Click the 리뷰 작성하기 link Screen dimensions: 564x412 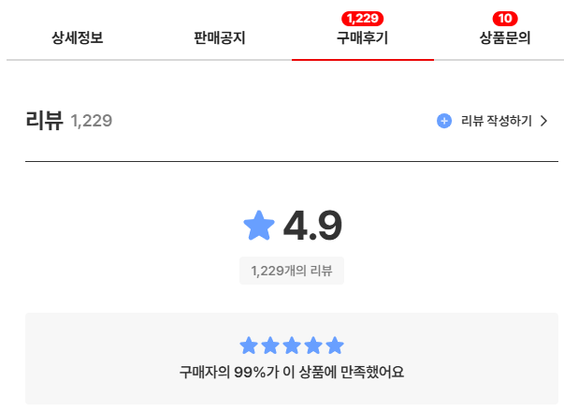click(x=496, y=121)
